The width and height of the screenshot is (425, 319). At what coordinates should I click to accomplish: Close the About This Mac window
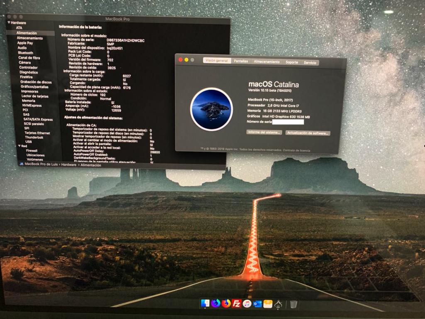click(x=181, y=59)
